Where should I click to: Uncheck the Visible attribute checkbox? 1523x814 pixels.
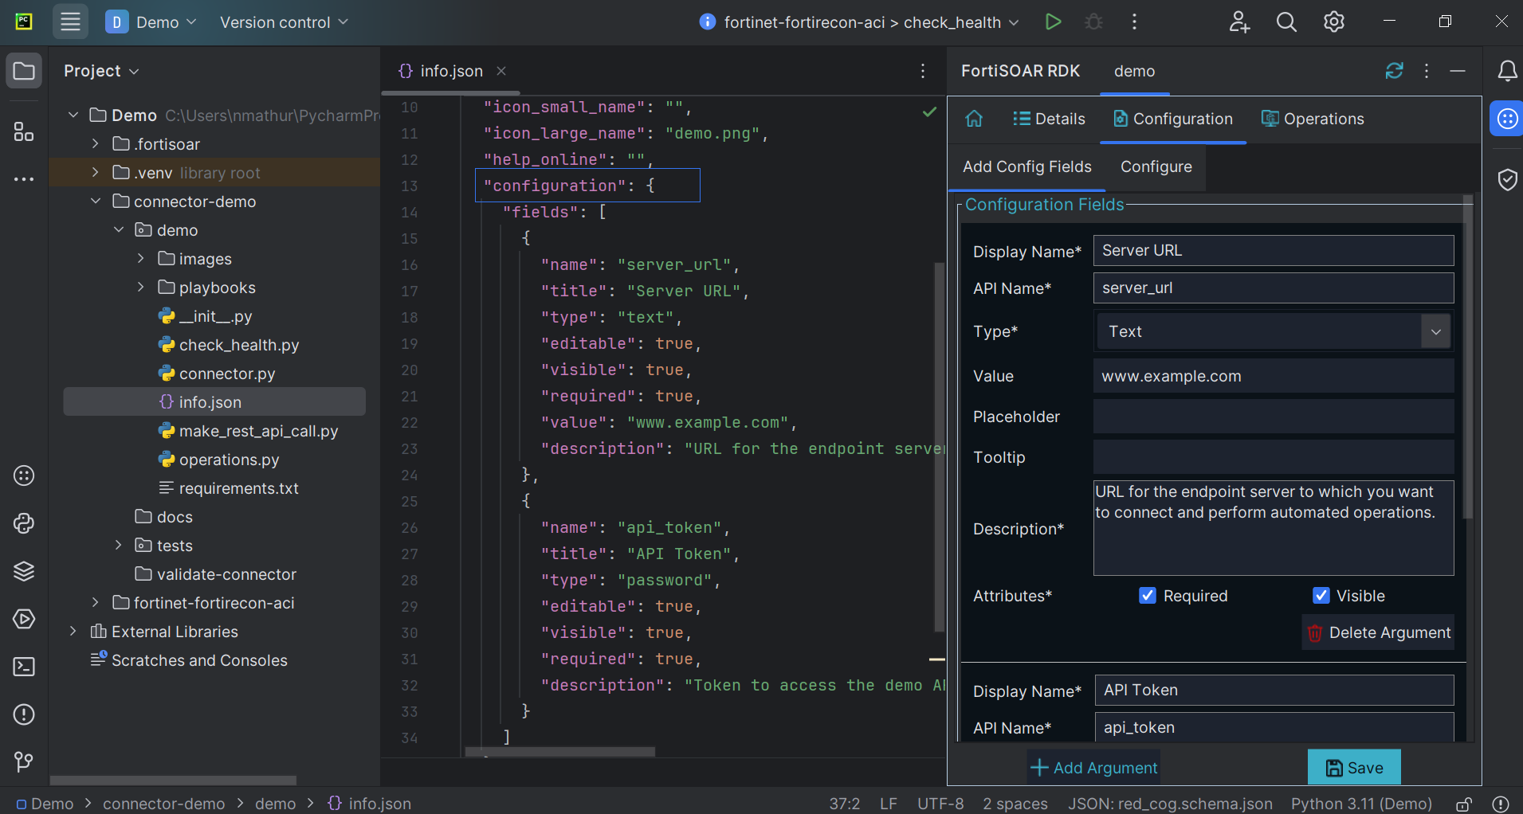point(1321,596)
